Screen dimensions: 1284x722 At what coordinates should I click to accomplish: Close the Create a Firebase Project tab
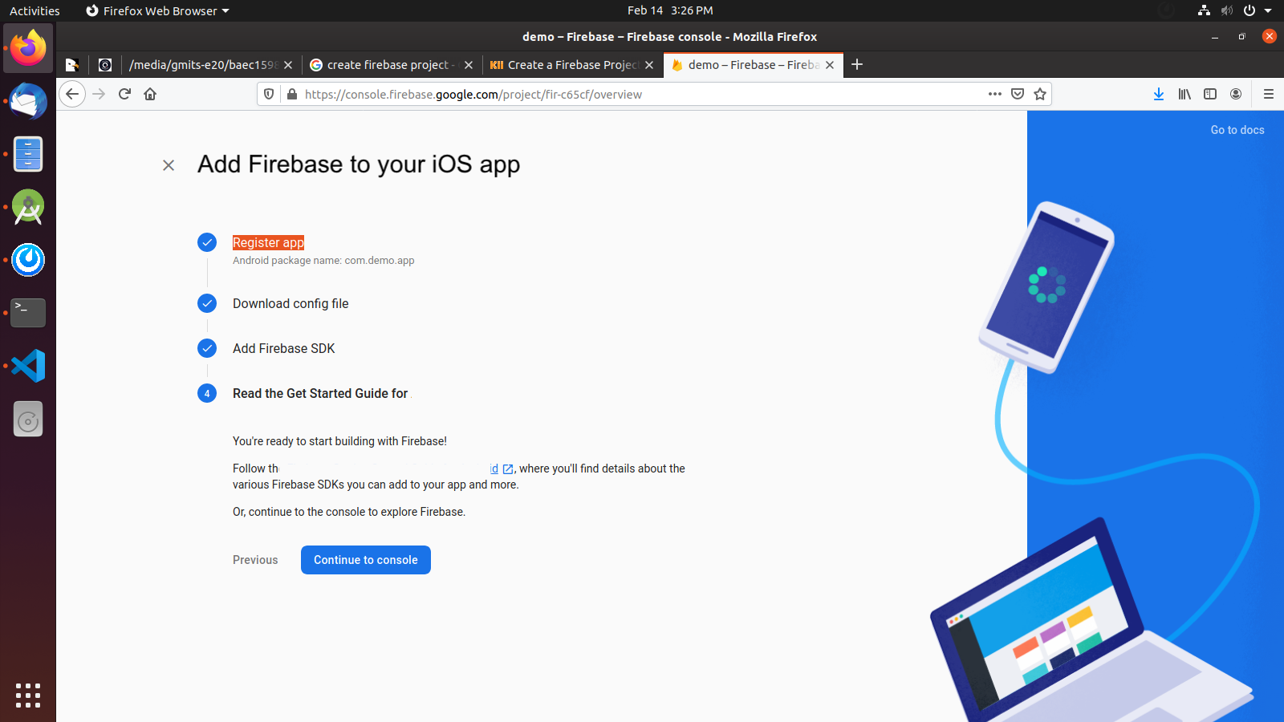(649, 65)
